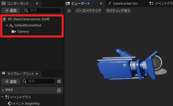173x106 pixels.
Task: Open My Blueprint settings gear
Action: click(59, 81)
